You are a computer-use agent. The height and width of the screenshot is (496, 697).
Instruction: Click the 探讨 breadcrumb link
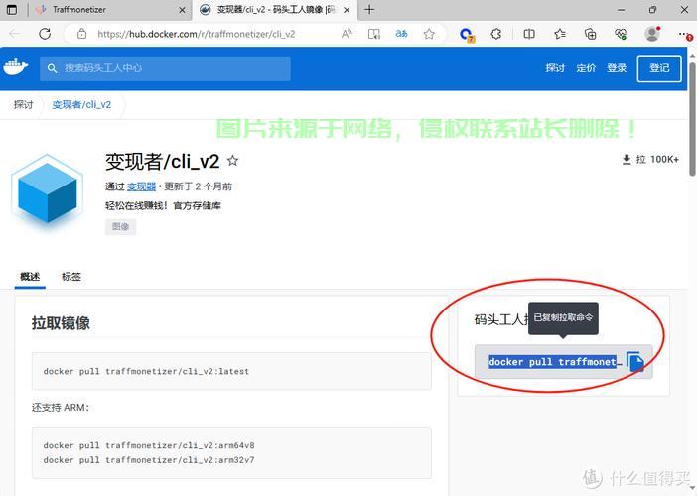click(x=23, y=104)
